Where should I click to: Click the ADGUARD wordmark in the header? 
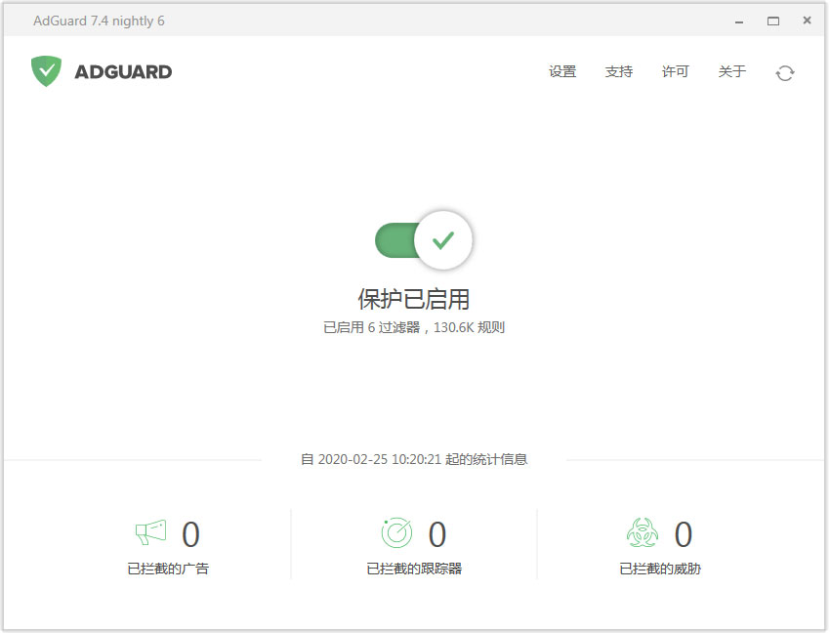click(x=122, y=71)
